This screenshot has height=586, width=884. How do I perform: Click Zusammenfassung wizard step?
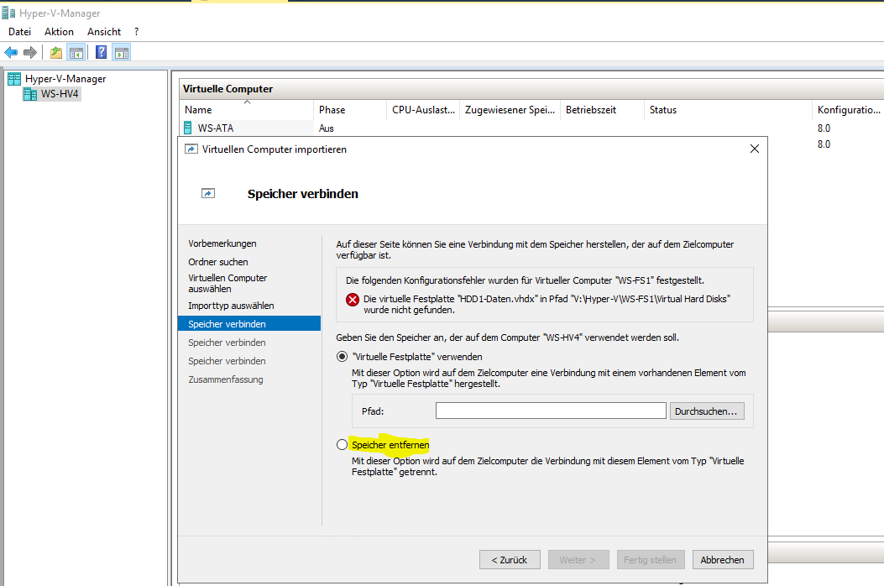[x=226, y=379]
